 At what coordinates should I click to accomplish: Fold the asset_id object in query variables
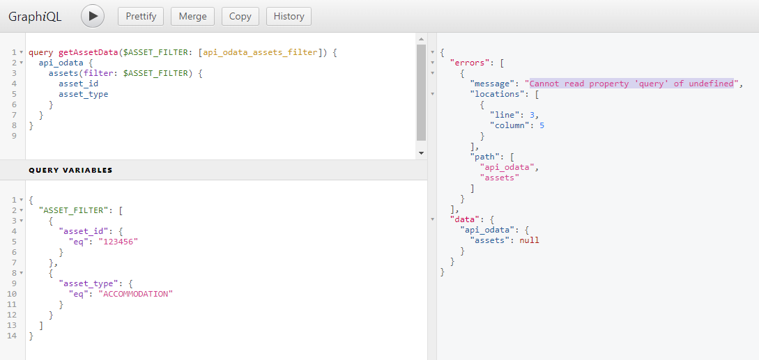(x=22, y=232)
